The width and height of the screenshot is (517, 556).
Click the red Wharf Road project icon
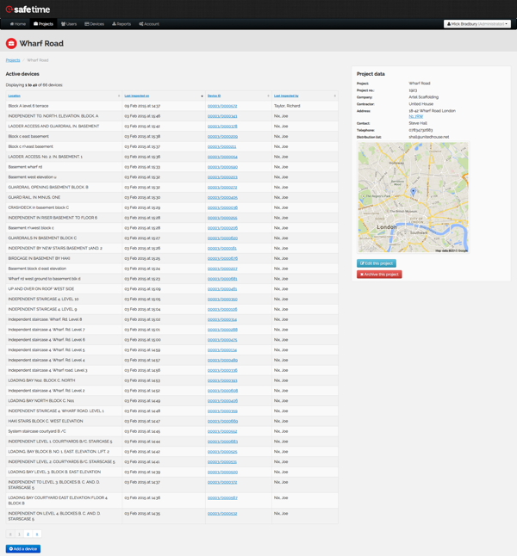[x=11, y=43]
